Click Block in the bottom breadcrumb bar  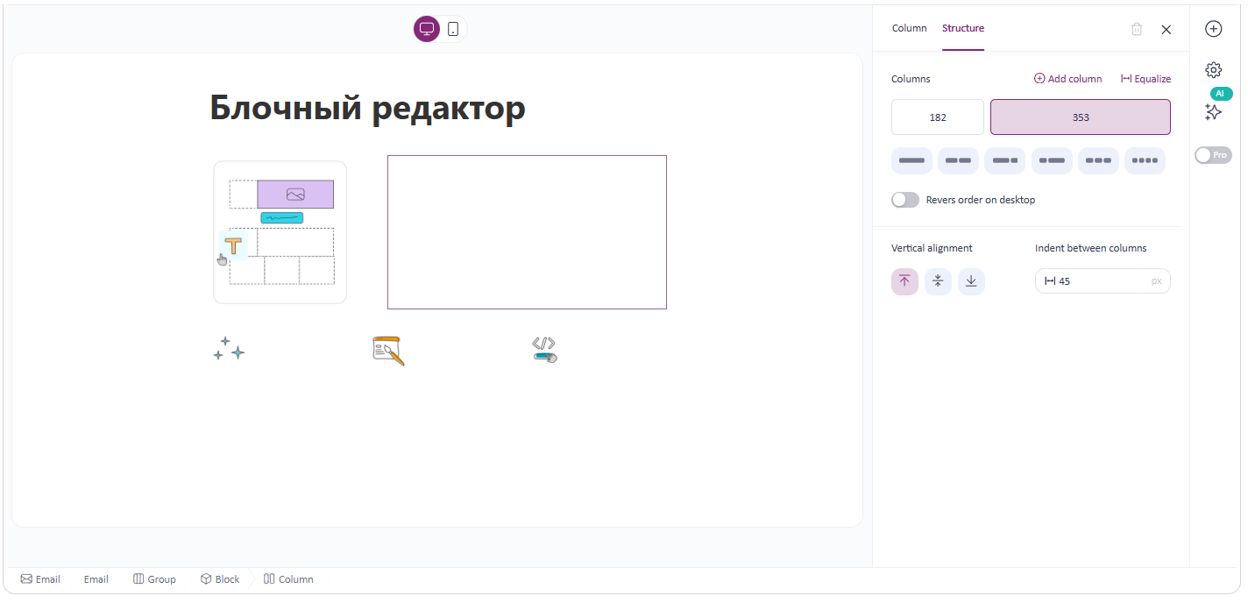(x=220, y=578)
